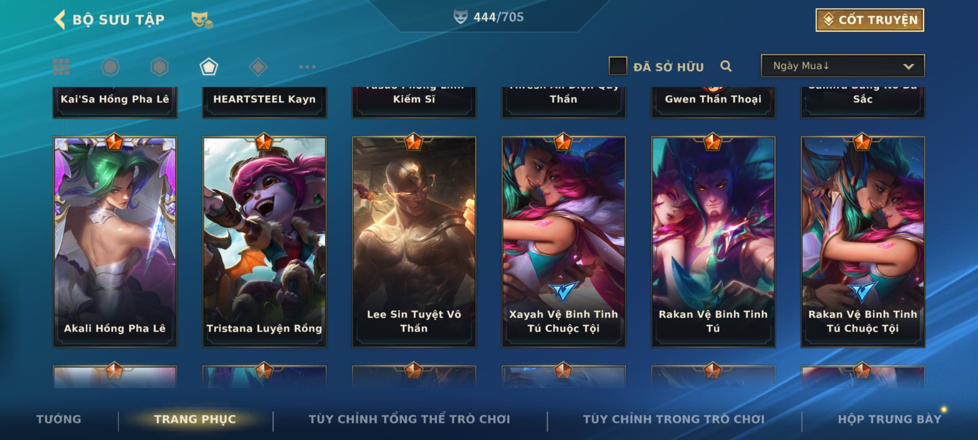Select the Akali Hồng Pha Lê skin
This screenshot has height=440, width=978.
coord(115,242)
